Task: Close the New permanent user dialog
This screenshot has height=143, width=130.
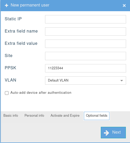Action: pyautogui.click(x=124, y=5)
